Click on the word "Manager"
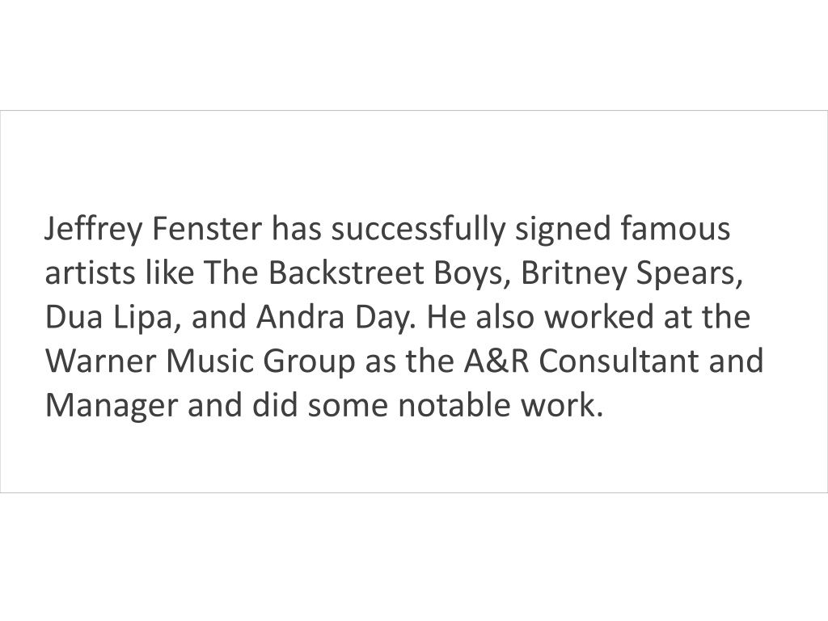 112,408
